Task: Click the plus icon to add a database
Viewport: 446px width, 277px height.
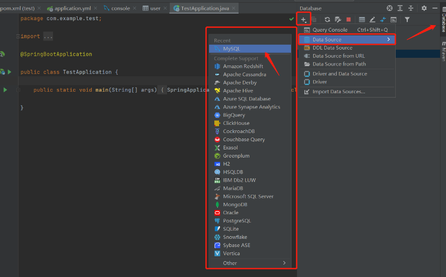Action: [304, 20]
